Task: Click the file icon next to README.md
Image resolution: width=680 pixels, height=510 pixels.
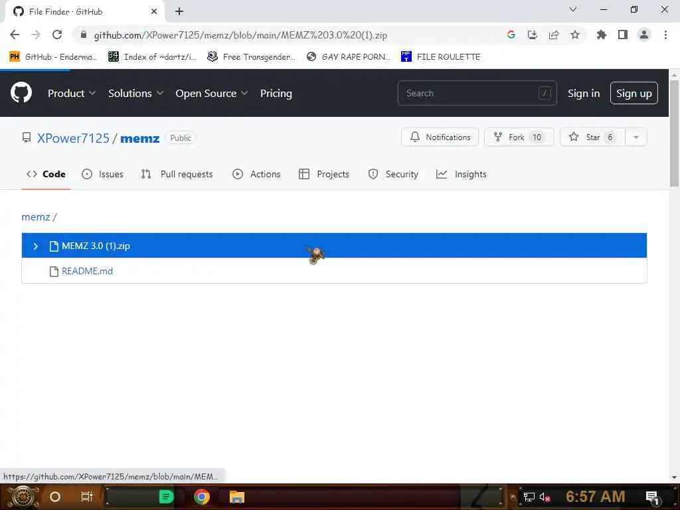Action: coord(54,272)
